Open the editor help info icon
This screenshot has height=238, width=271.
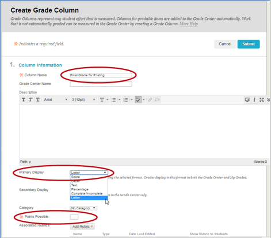click(x=254, y=100)
